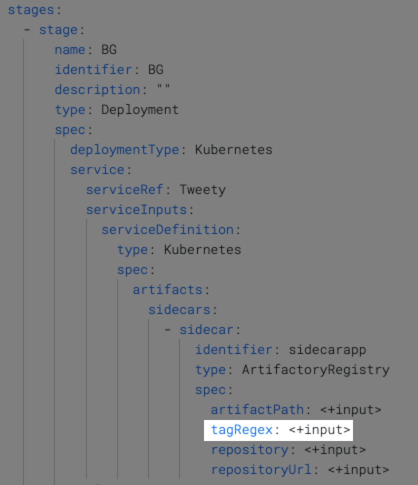
Task: Select the repository key
Action: (x=249, y=450)
